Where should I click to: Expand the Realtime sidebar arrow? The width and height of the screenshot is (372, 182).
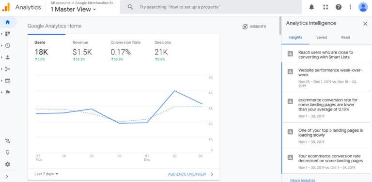pos(1,45)
